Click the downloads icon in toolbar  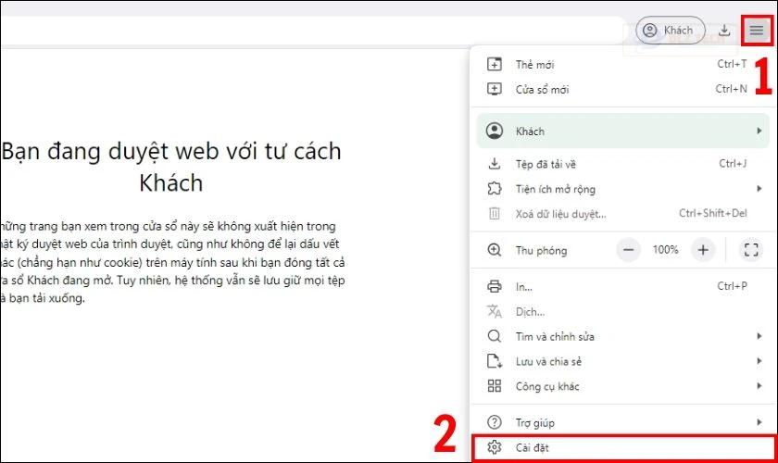pyautogui.click(x=724, y=31)
